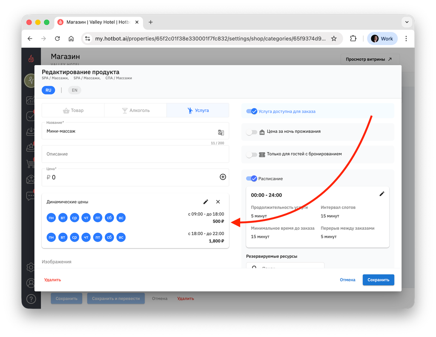Click background Сохранить button below dialog
The width and height of the screenshot is (436, 337).
pyautogui.click(x=66, y=298)
